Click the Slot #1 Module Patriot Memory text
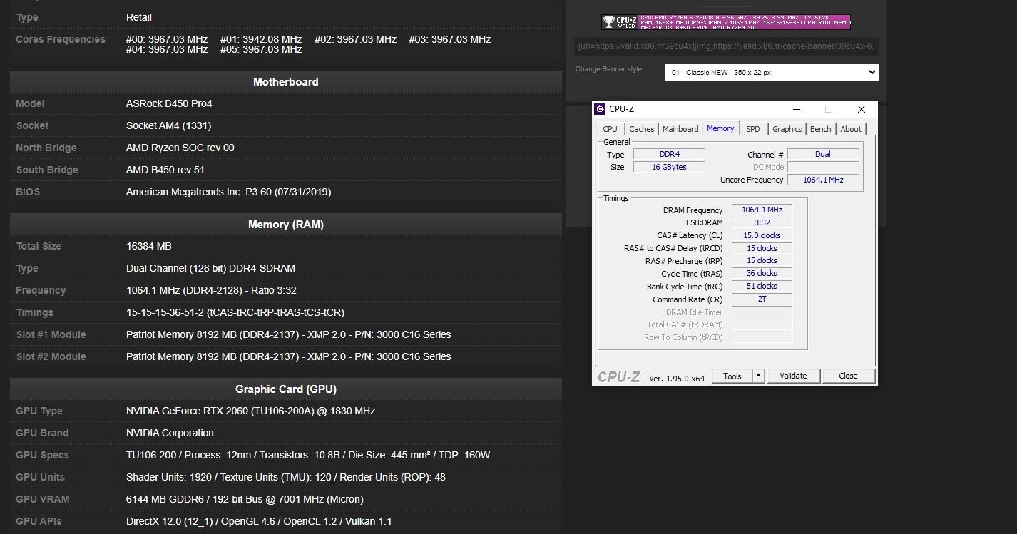Screen dimensions: 1017x534 tap(288, 334)
